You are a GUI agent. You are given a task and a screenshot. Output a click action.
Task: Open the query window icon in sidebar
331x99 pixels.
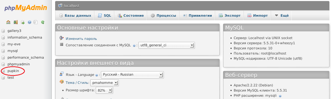[23, 22]
